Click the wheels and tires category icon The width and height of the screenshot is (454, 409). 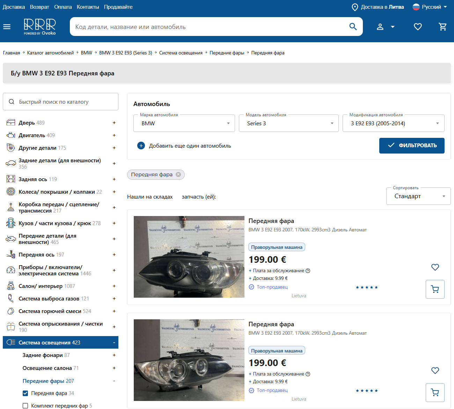[11, 192]
